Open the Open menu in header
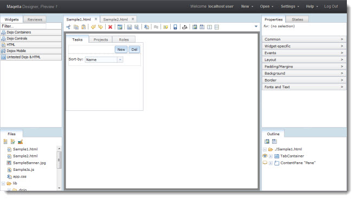Image resolution: width=355 pixels, height=199 pixels. tap(267, 6)
